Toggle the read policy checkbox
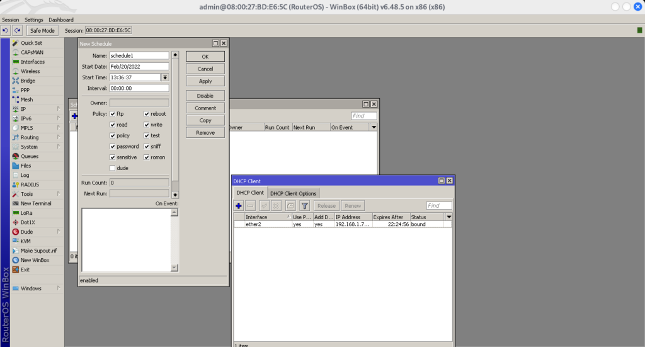 pyautogui.click(x=112, y=125)
